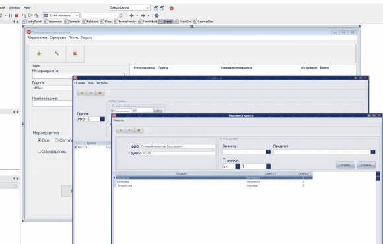Click the "Найти" search button

[345, 165]
